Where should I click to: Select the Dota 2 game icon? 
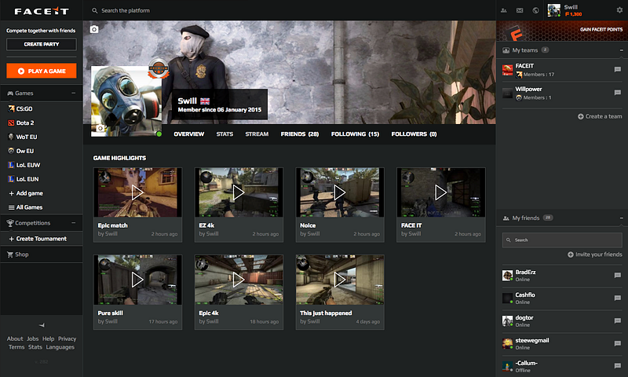coord(11,123)
